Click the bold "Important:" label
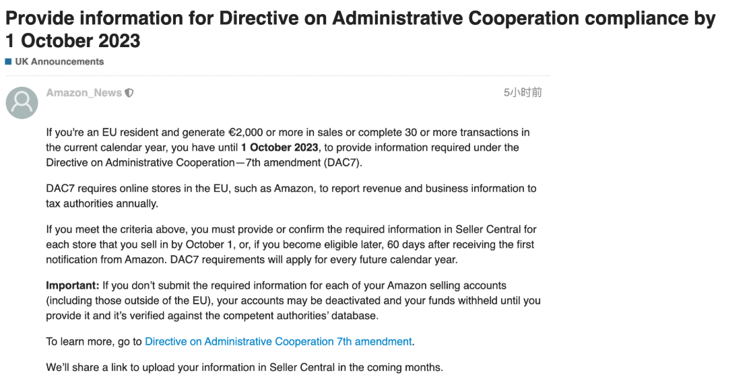 coord(72,285)
